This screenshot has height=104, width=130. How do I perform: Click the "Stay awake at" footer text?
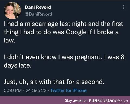tap(76, 100)
